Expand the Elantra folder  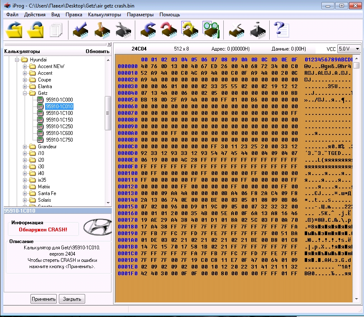25,86
